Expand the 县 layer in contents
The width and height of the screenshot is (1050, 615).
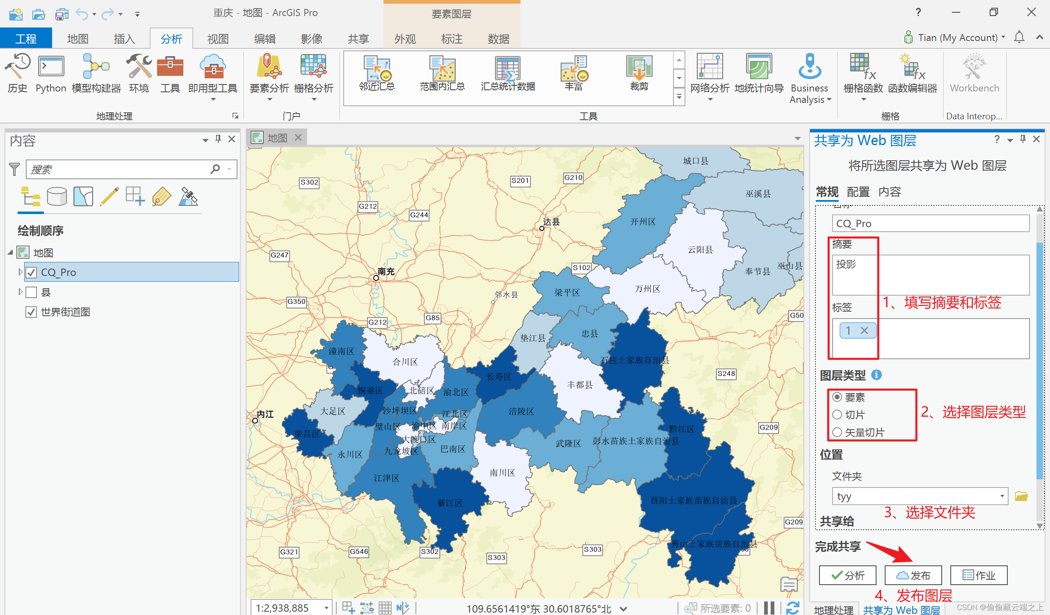click(20, 292)
